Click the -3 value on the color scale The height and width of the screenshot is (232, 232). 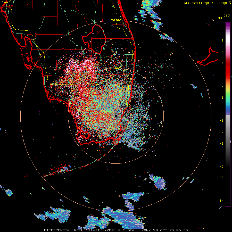[221, 144]
